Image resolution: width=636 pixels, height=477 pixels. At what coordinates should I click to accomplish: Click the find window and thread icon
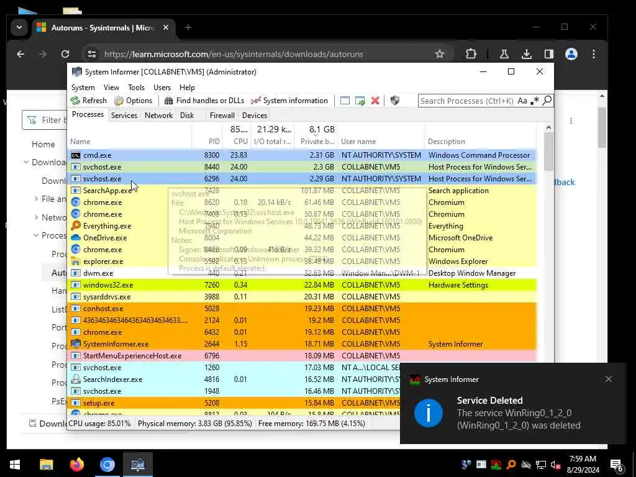[x=360, y=101]
